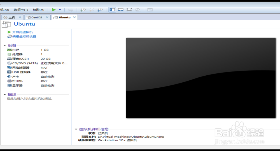
Task: Click the 1 GB memory value
Action: (45, 50)
